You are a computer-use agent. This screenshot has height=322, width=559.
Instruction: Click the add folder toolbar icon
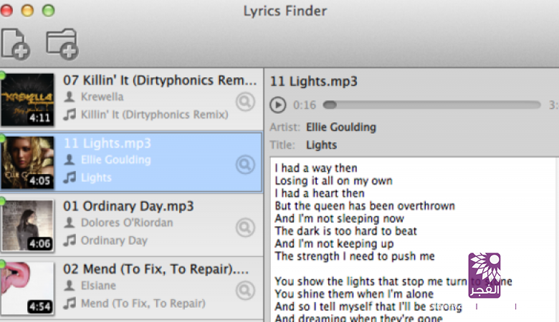click(62, 43)
